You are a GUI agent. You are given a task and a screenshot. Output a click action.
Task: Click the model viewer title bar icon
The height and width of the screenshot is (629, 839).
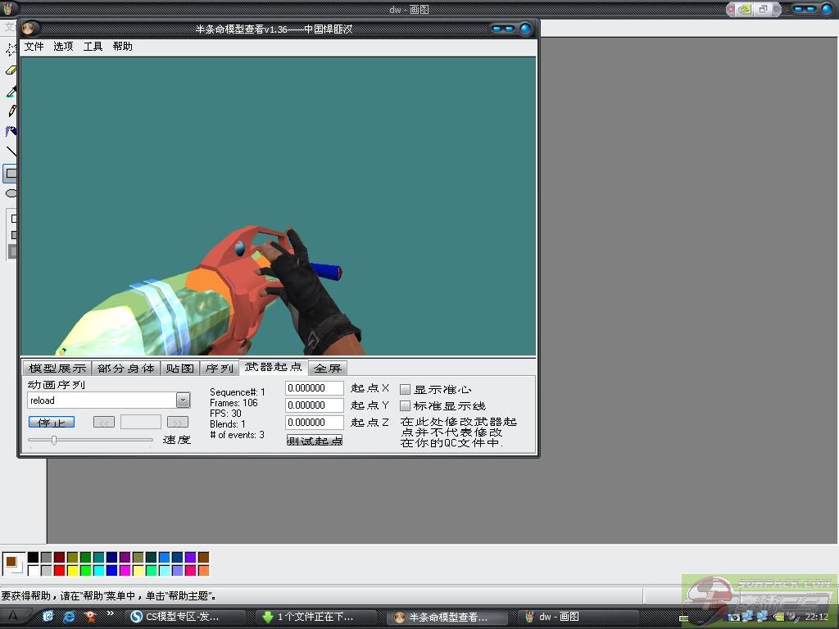click(x=29, y=29)
